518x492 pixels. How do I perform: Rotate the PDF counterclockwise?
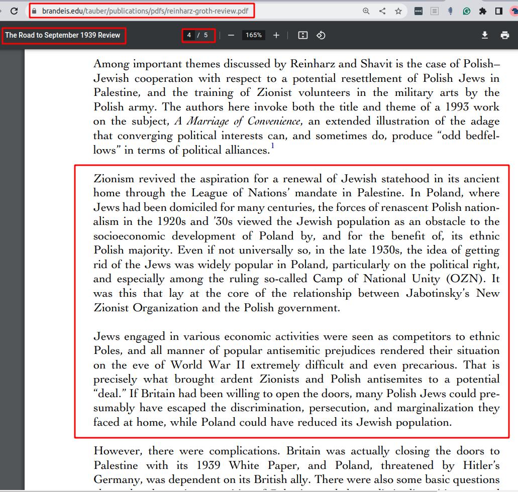pos(321,35)
